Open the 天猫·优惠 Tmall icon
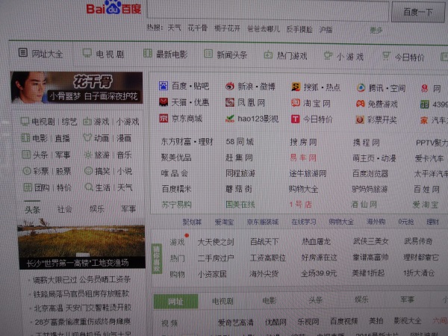This screenshot has width=448, height=336. coord(164,102)
